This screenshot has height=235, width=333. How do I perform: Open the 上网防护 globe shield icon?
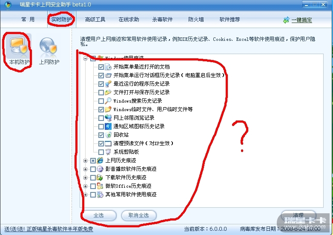tap(49, 46)
